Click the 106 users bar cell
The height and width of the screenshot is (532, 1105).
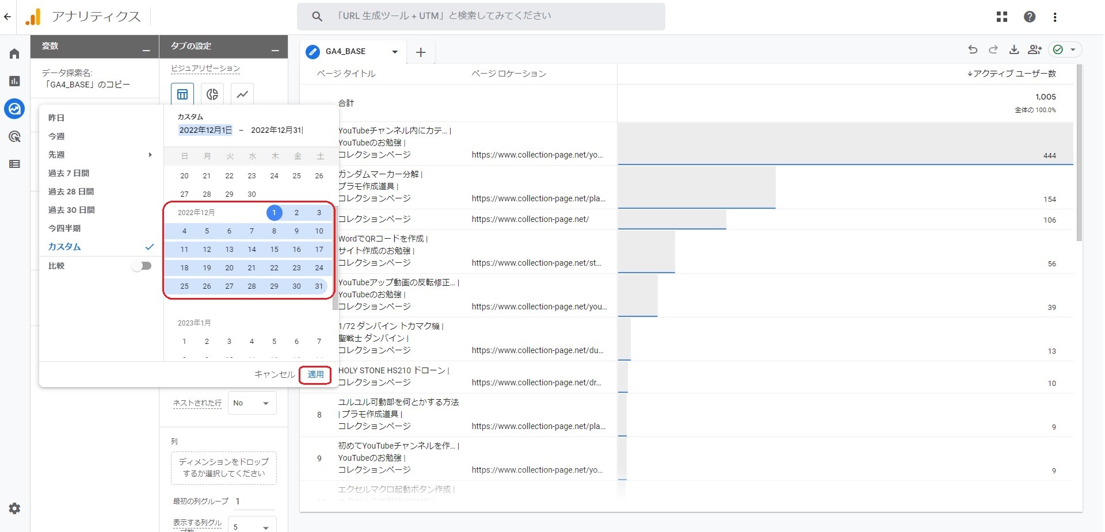tap(845, 220)
